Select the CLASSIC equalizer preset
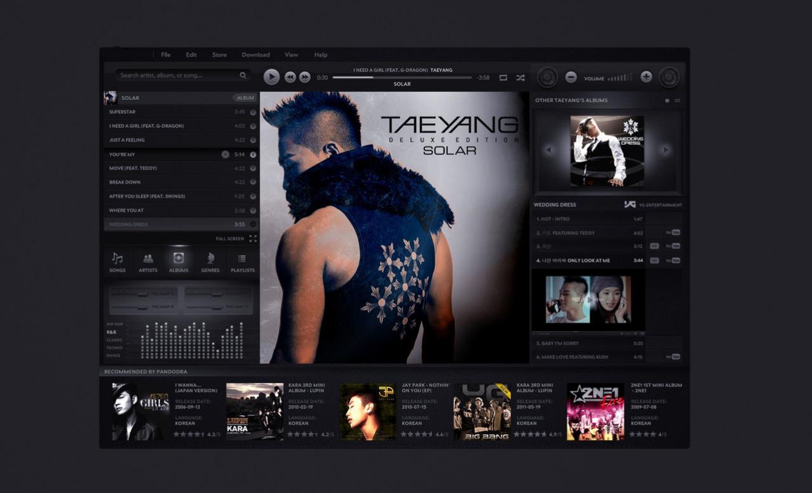 115,340
